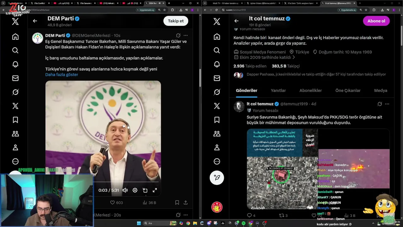The height and width of the screenshot is (227, 403).
Task: Open Search in right window's X sidebar
Action: (x=217, y=50)
